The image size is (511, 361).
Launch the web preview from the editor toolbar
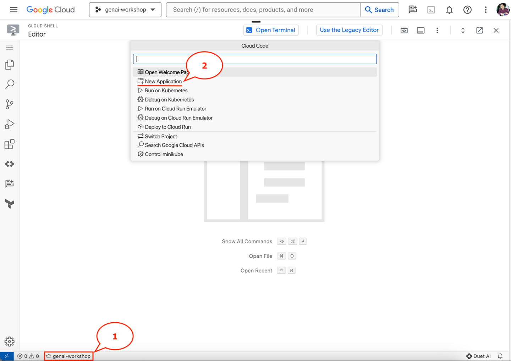[404, 30]
